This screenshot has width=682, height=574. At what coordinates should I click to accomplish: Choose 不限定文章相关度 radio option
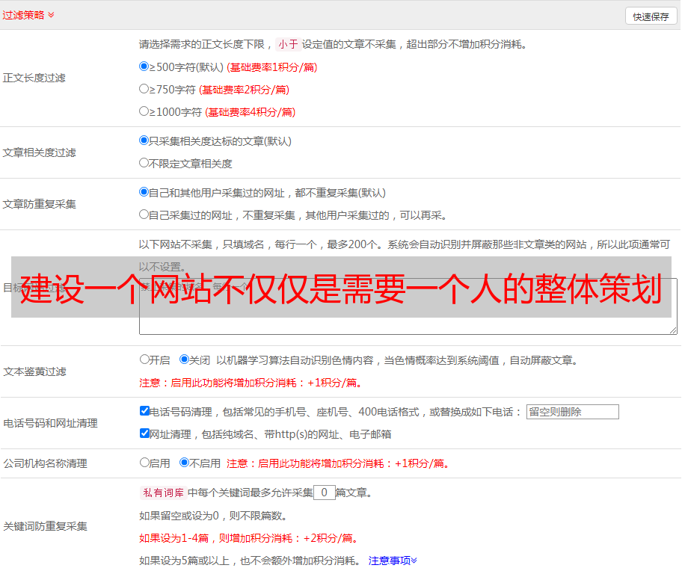point(144,163)
